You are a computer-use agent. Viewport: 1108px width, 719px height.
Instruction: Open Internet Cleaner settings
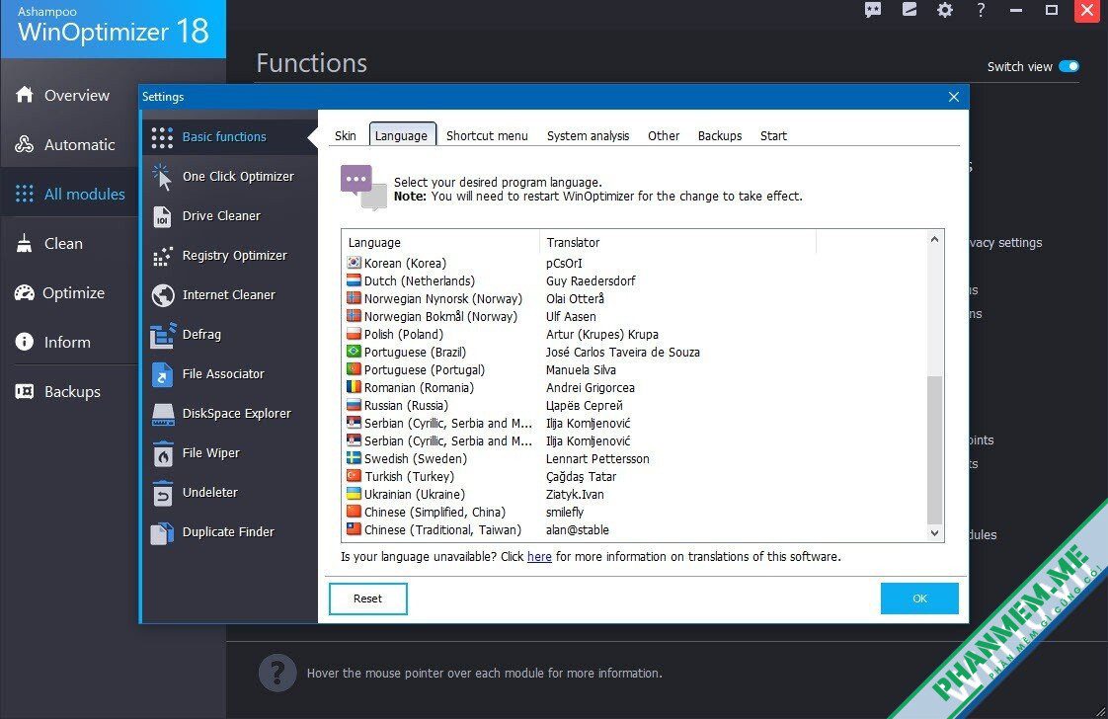click(230, 295)
